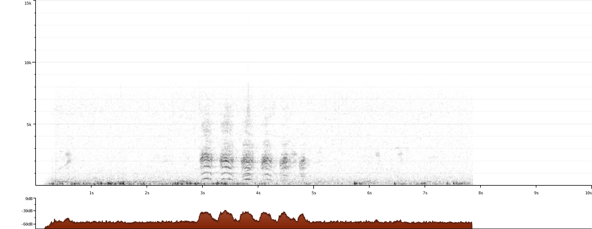592x229 pixels.
Task: Click the 5s time axis marker
Action: pos(314,193)
